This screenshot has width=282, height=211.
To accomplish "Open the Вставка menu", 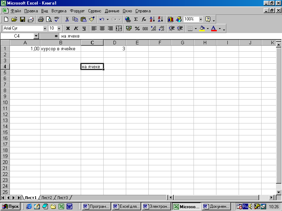I will 59,11.
